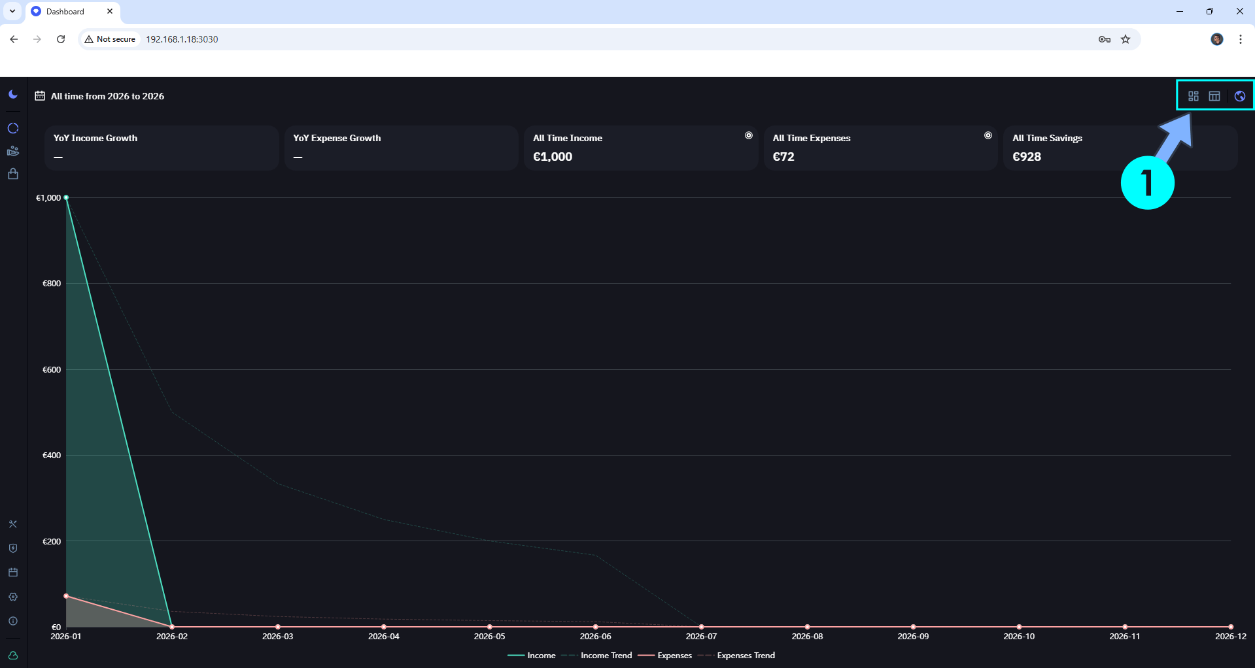Open the 'Not secure' site information panel
This screenshot has width=1255, height=668.
(109, 39)
